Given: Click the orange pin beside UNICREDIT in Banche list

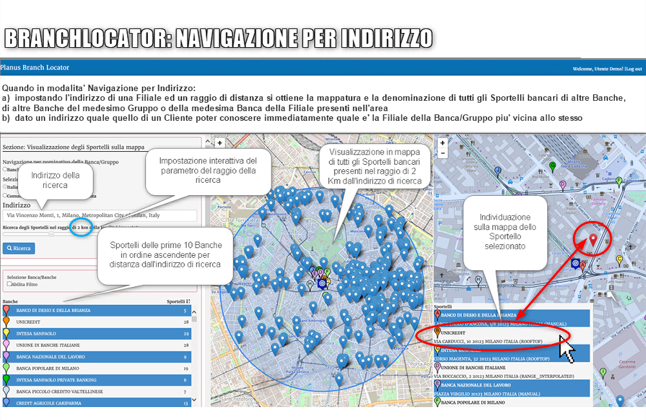Looking at the screenshot, I should (6, 321).
